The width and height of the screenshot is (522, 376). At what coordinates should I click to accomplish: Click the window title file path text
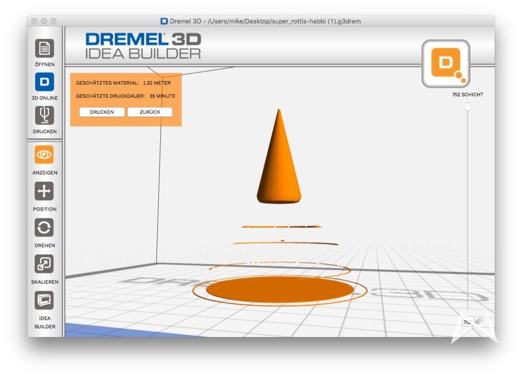(284, 21)
